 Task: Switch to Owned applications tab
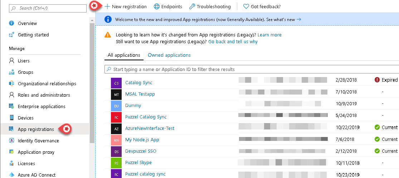tap(169, 55)
